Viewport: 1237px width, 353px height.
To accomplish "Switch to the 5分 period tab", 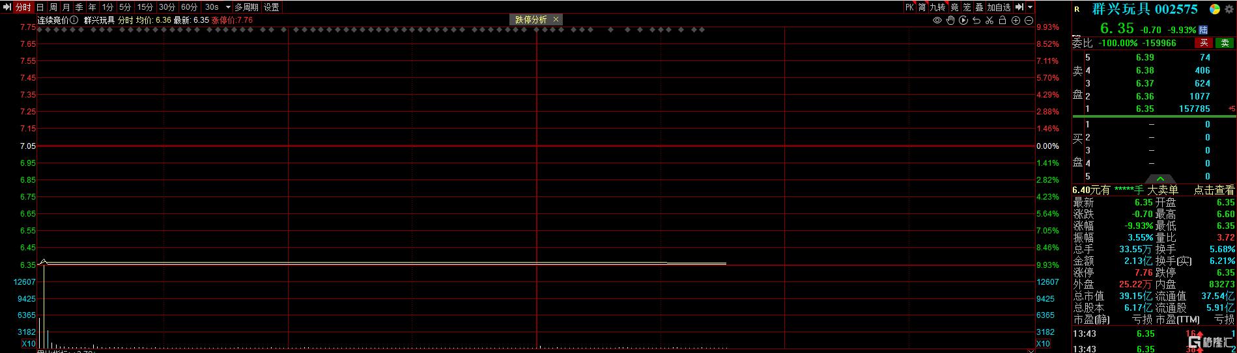I will (124, 7).
